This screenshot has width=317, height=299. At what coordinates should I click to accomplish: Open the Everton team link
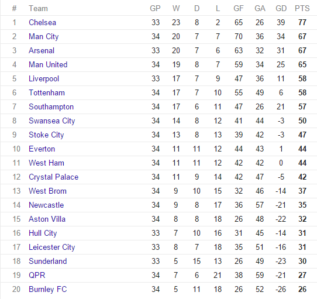tap(42, 149)
